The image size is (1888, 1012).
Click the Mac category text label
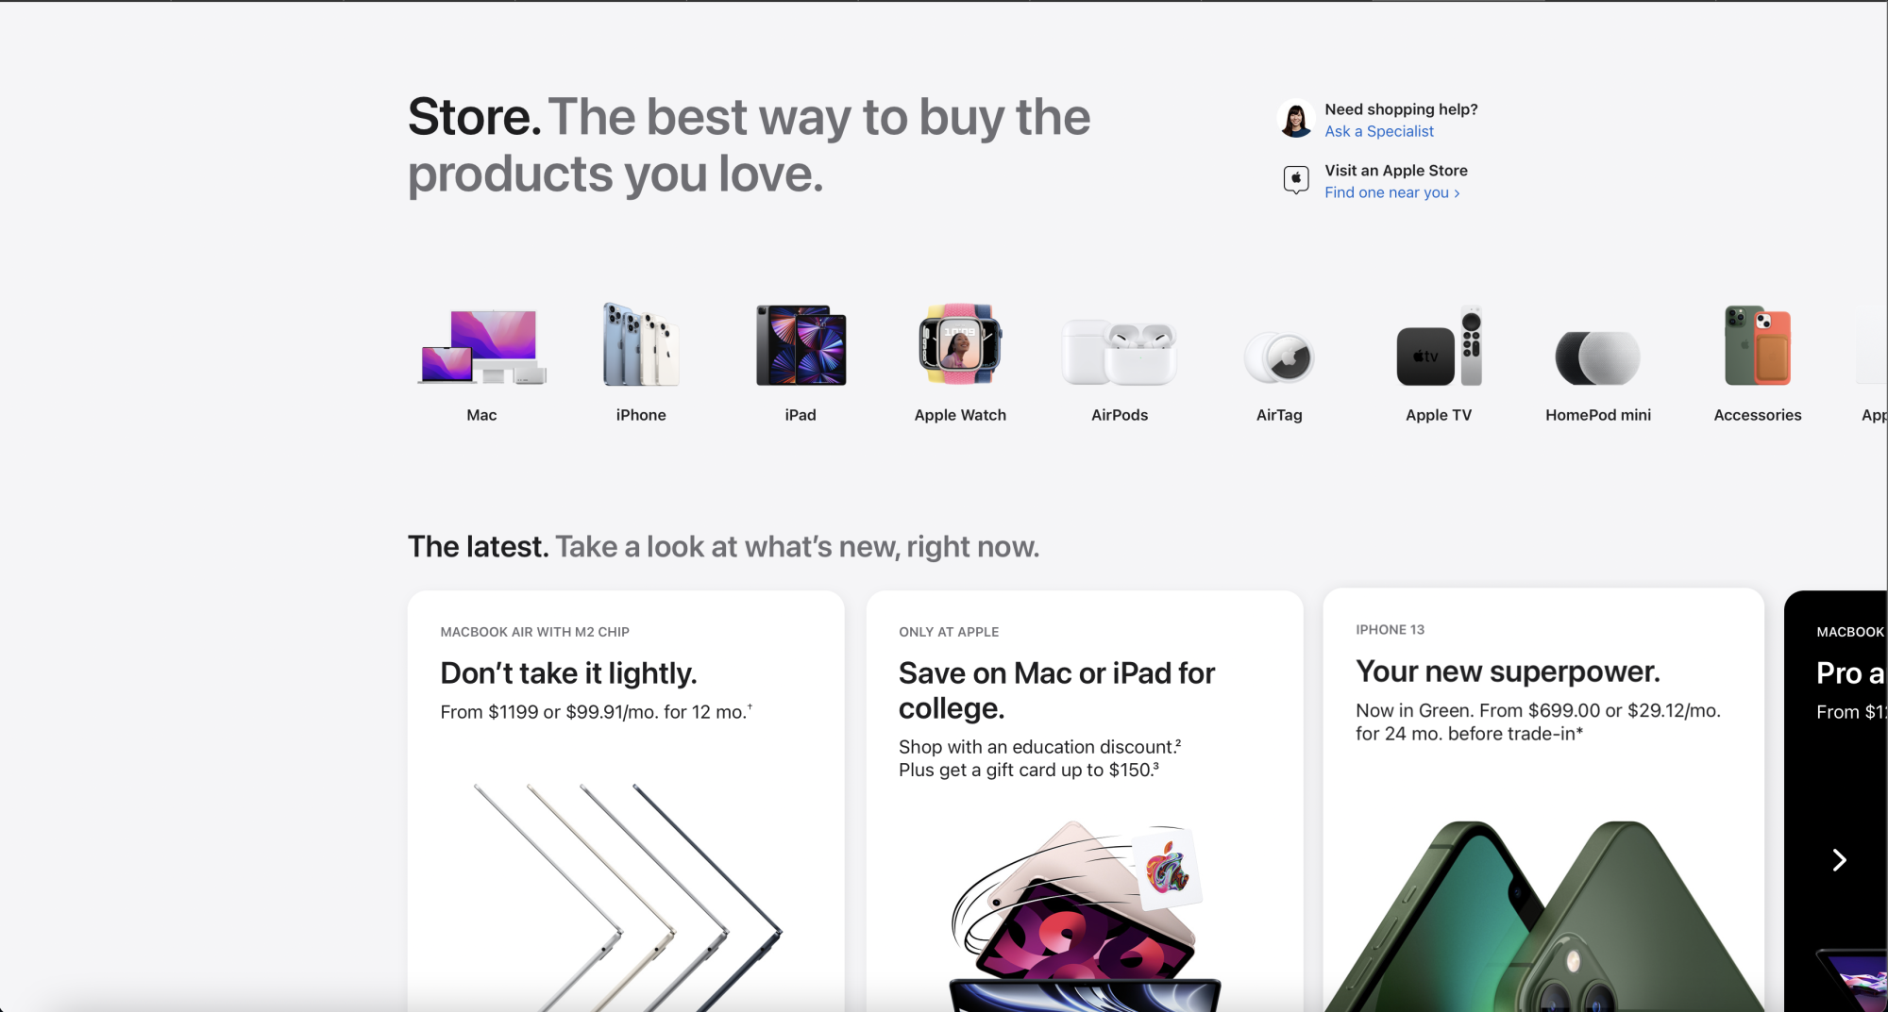click(x=481, y=415)
